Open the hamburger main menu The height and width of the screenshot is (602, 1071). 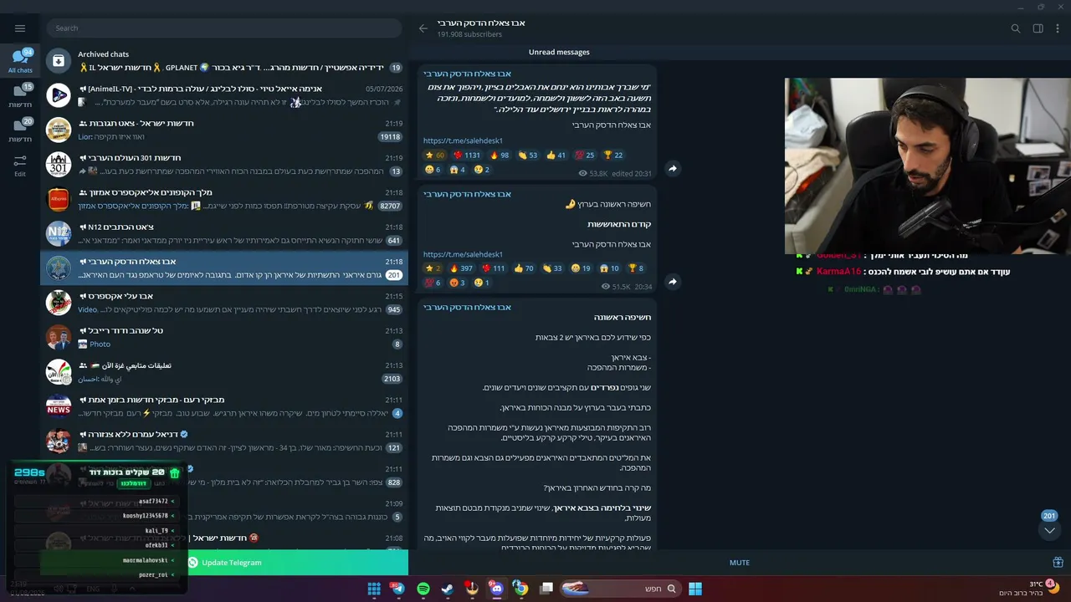tap(20, 28)
